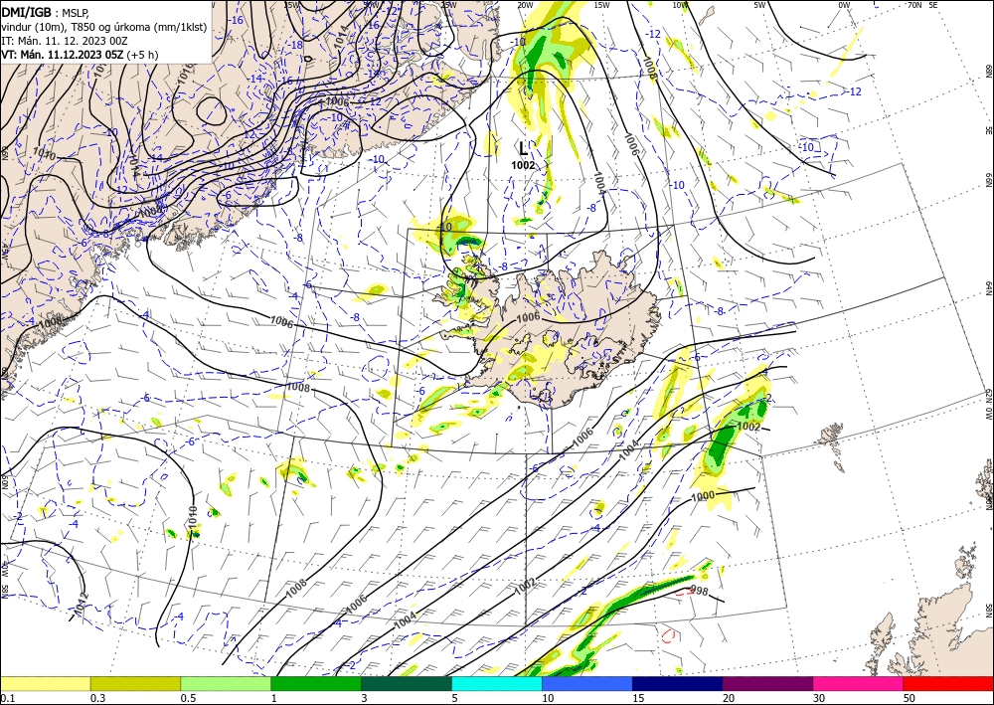Image resolution: width=994 pixels, height=705 pixels.
Task: Click the "VT: Mán. 11.12.2023 05Z (+5 h)" line
Action: [x=80, y=55]
